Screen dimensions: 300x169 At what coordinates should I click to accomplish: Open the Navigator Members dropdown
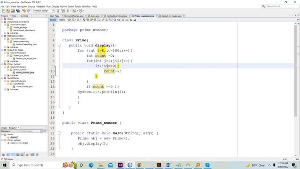coord(12,131)
